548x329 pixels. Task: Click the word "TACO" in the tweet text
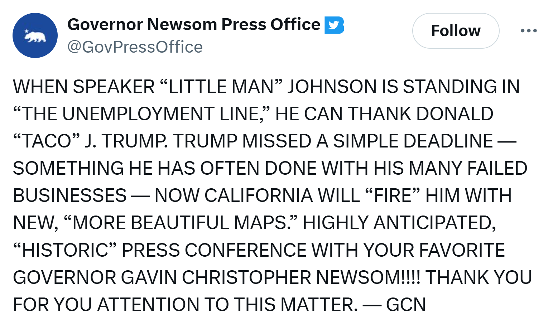pyautogui.click(x=47, y=141)
